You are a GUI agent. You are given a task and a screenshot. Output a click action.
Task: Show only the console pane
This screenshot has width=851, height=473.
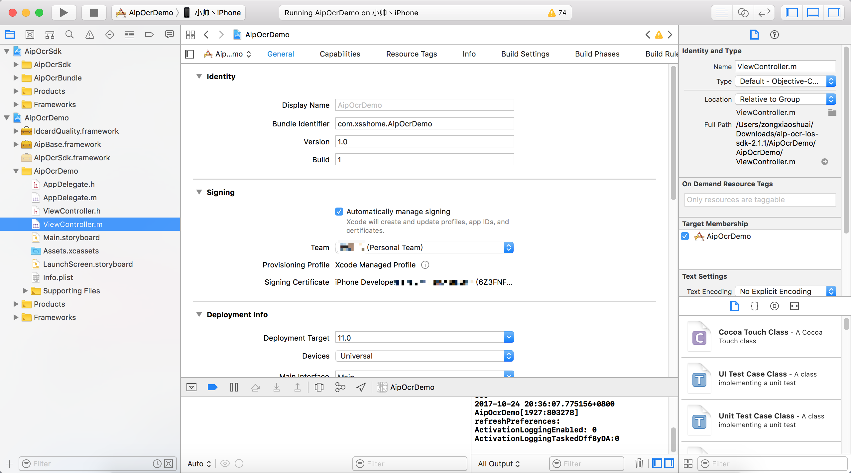point(669,463)
